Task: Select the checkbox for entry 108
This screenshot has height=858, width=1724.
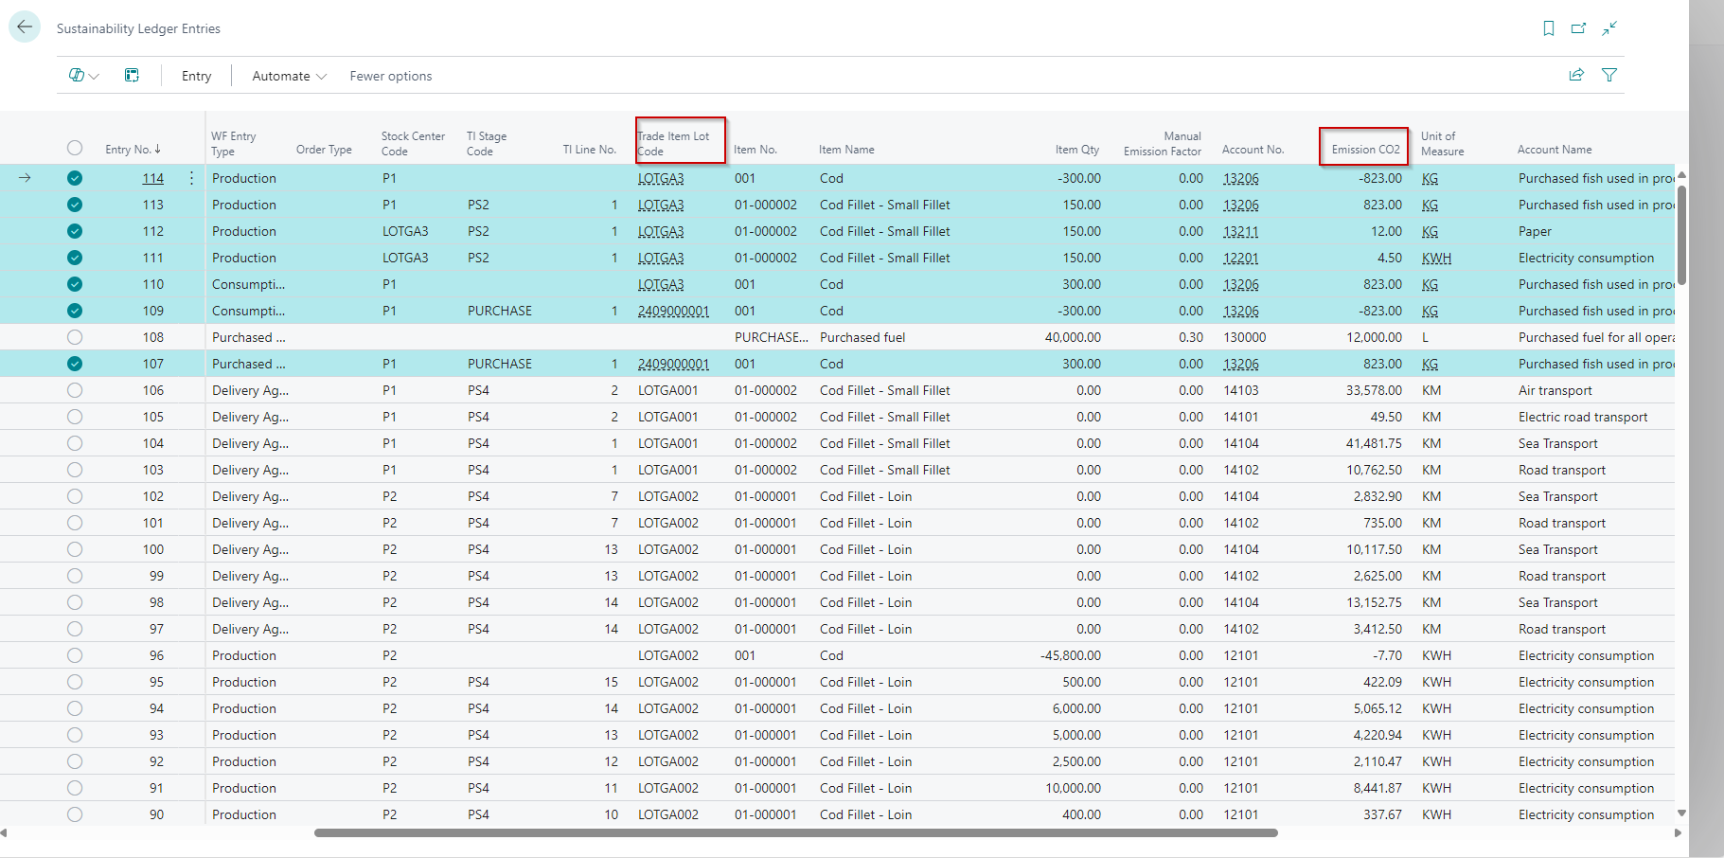Action: point(75,337)
